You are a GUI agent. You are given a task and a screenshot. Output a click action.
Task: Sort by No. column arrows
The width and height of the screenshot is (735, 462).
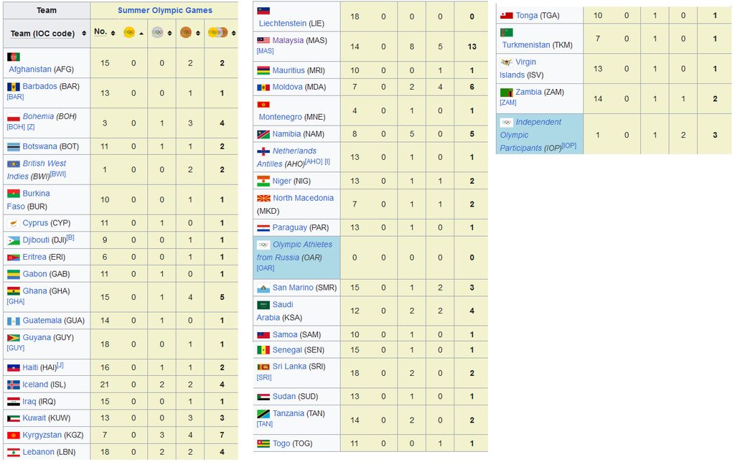coord(113,32)
